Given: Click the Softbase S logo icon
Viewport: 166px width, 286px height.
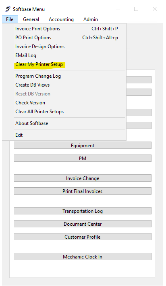Looking at the screenshot, I should (7, 9).
